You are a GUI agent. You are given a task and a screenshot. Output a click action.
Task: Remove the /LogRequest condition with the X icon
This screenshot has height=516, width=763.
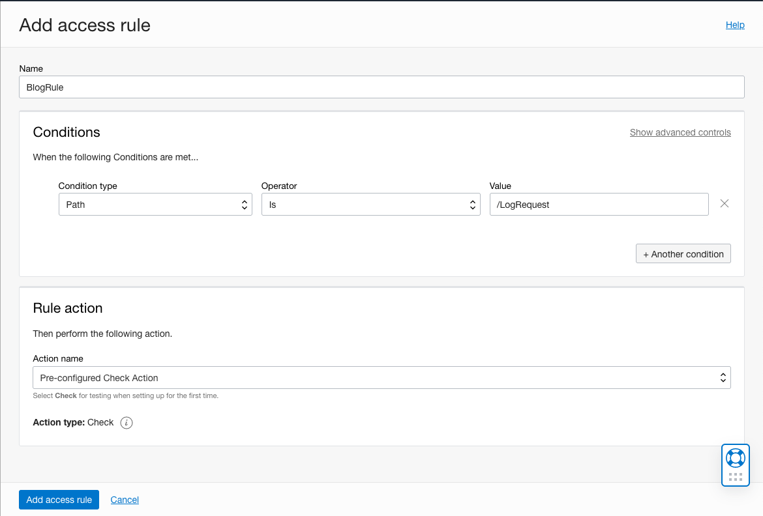pyautogui.click(x=724, y=204)
